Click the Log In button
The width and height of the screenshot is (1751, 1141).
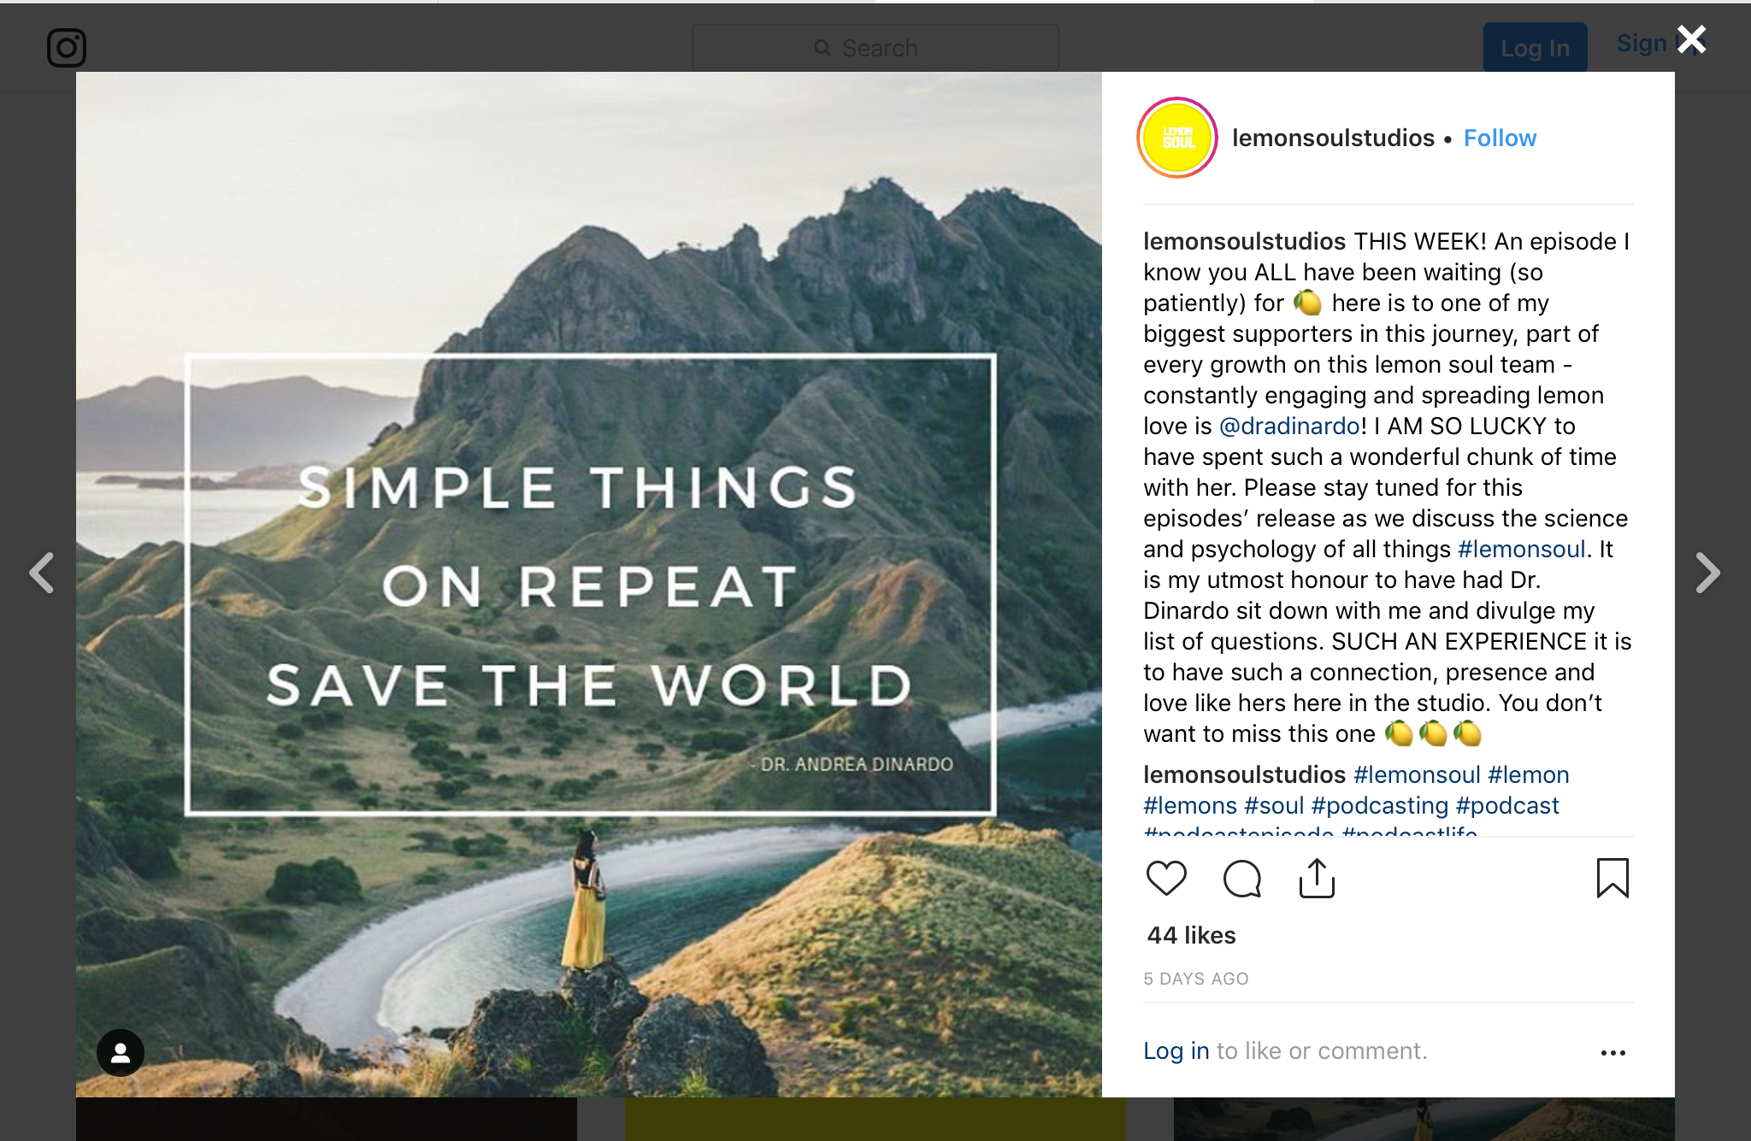click(1535, 49)
